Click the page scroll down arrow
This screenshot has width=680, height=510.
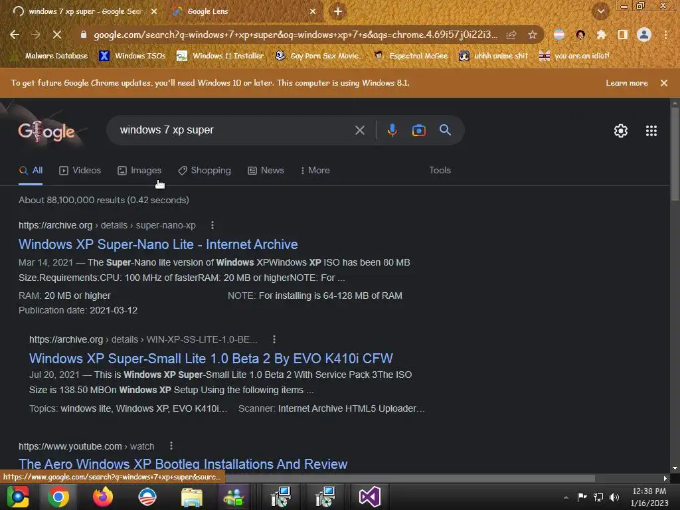tap(675, 469)
